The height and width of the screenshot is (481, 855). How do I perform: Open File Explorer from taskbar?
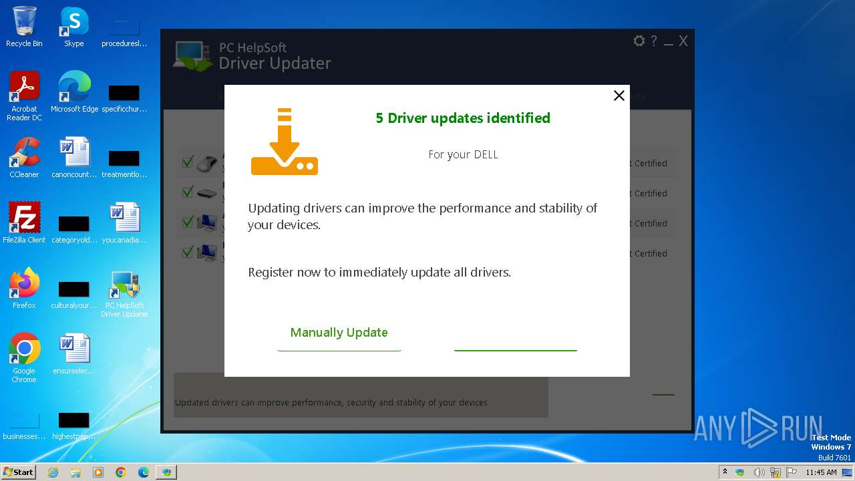tap(75, 472)
